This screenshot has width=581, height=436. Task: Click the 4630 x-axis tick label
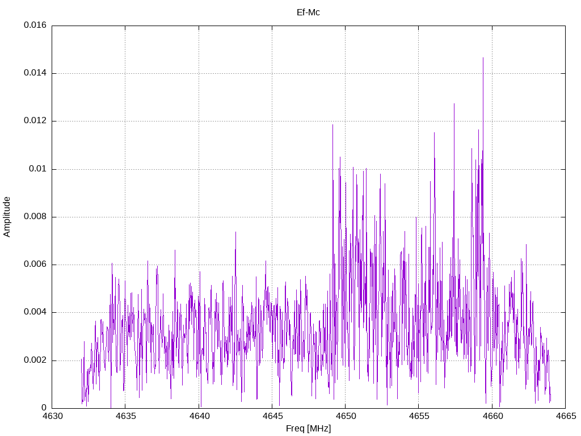coord(52,416)
